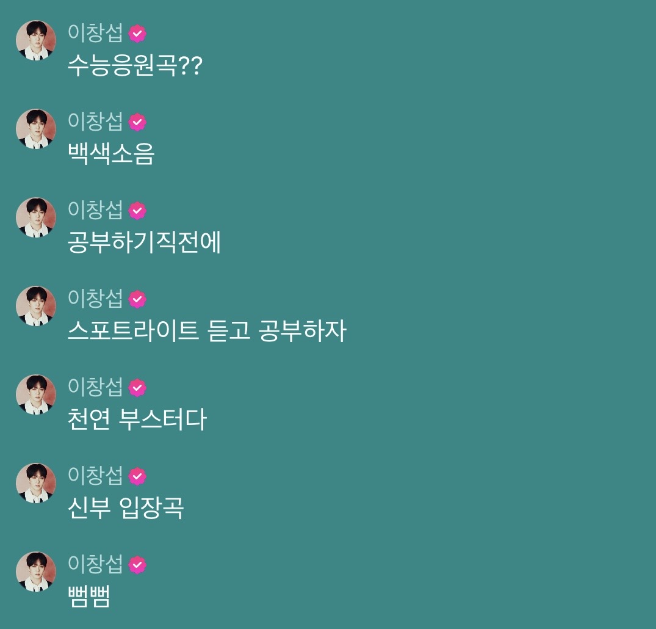Click verified badge above 천연 부스터다 message
Screen dimensions: 656x629
click(137, 388)
